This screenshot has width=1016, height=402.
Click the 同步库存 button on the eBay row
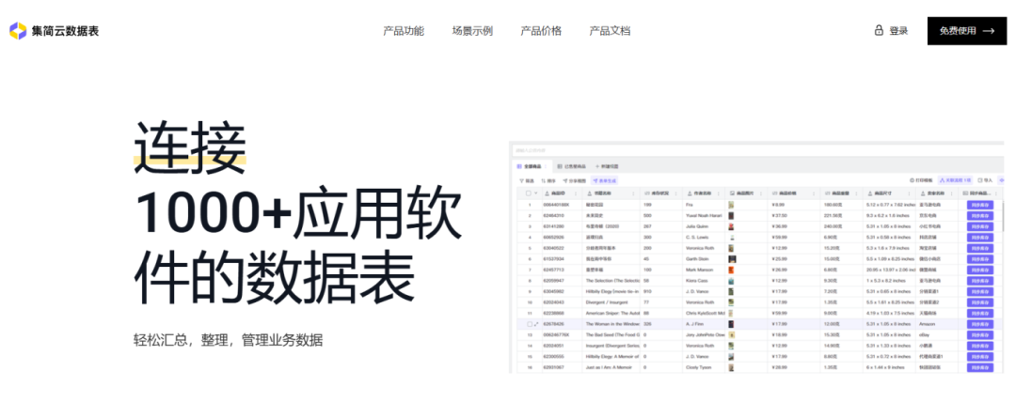tap(979, 334)
